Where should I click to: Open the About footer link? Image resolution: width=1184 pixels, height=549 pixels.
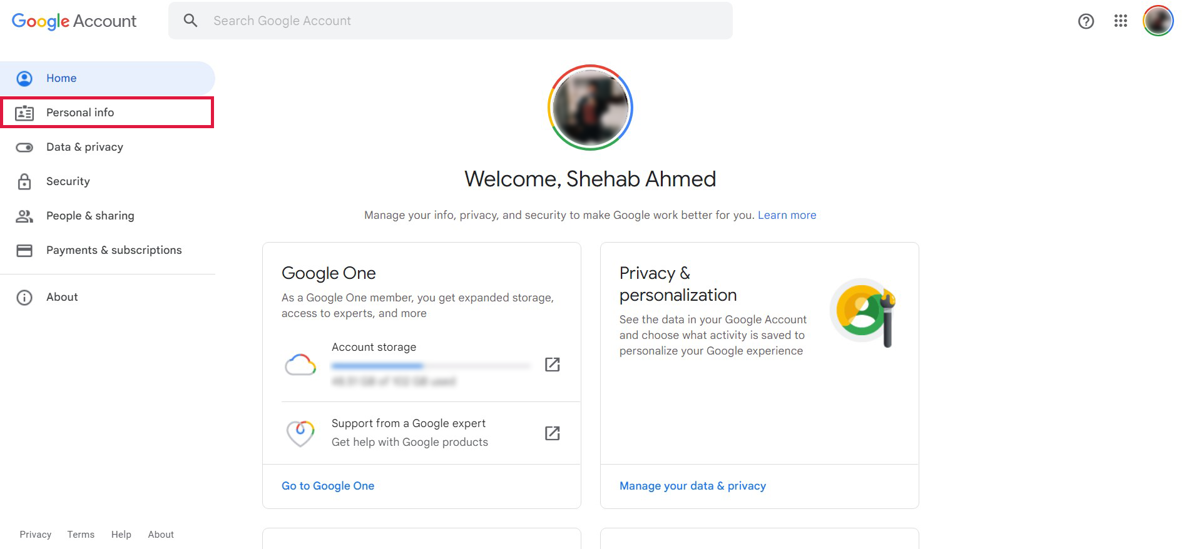pyautogui.click(x=161, y=535)
